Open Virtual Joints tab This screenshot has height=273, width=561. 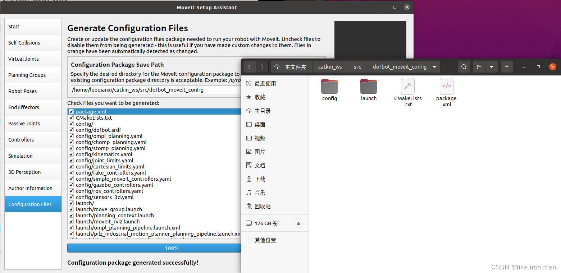pyautogui.click(x=33, y=59)
